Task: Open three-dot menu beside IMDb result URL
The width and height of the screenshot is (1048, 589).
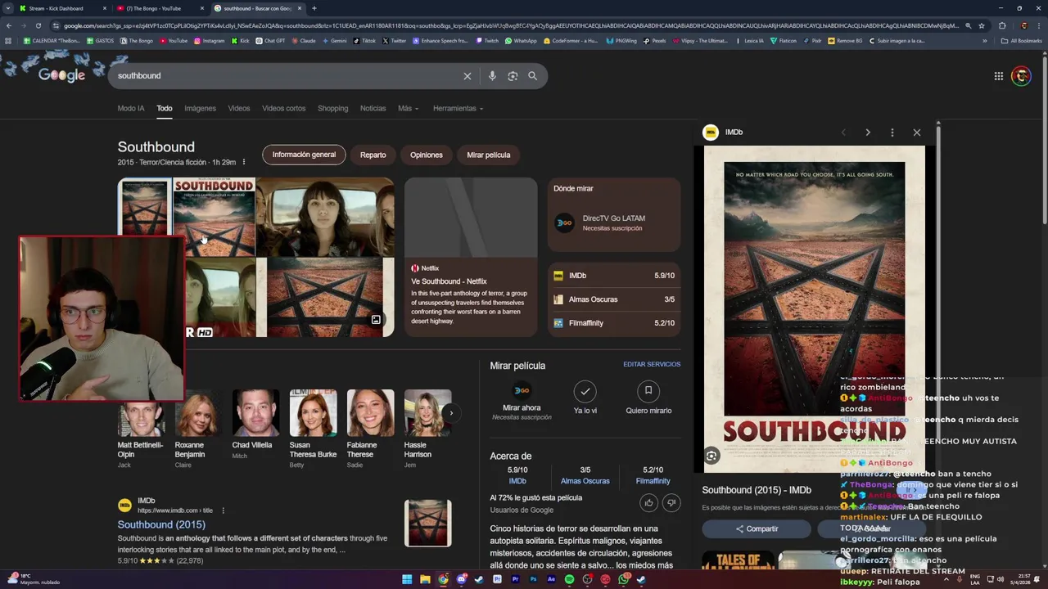Action: (x=223, y=510)
